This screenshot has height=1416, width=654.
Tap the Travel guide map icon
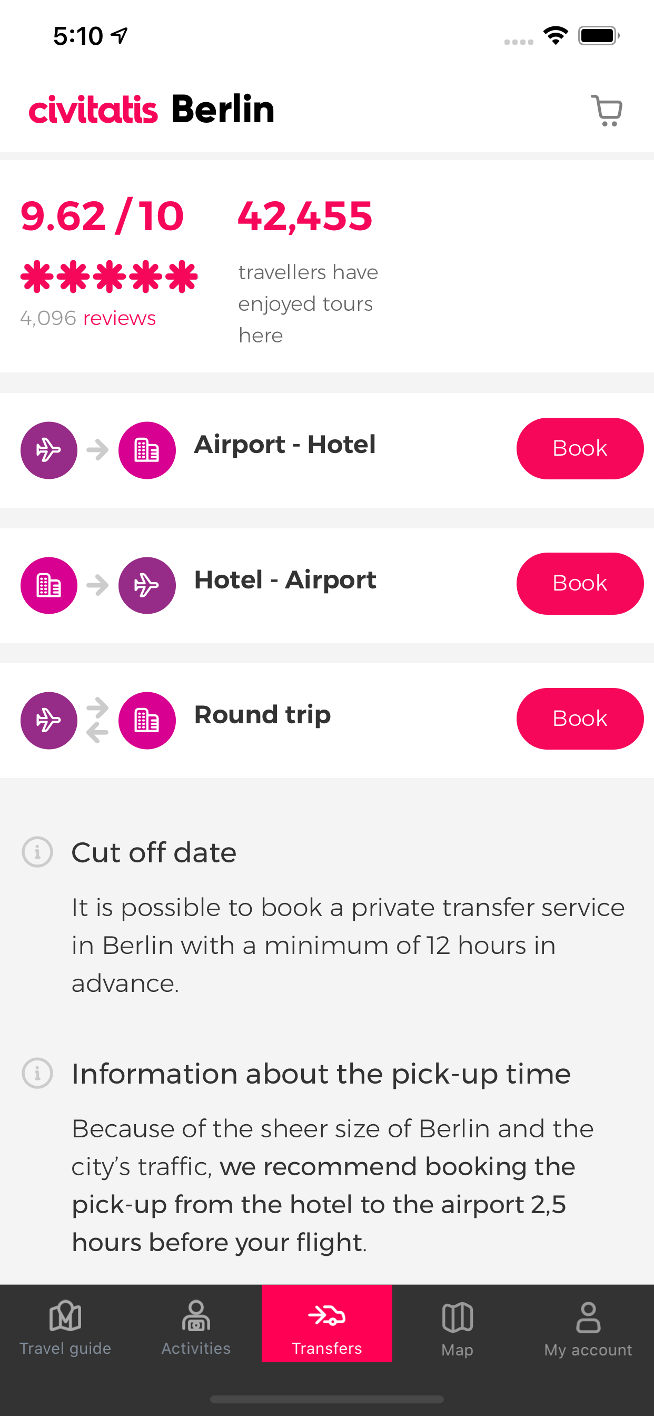65,1316
